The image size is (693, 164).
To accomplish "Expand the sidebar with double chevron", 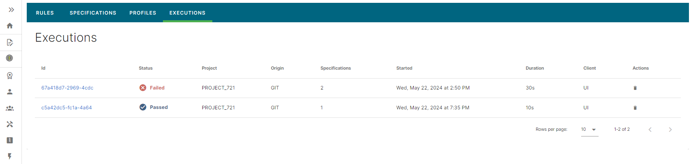I will (11, 10).
